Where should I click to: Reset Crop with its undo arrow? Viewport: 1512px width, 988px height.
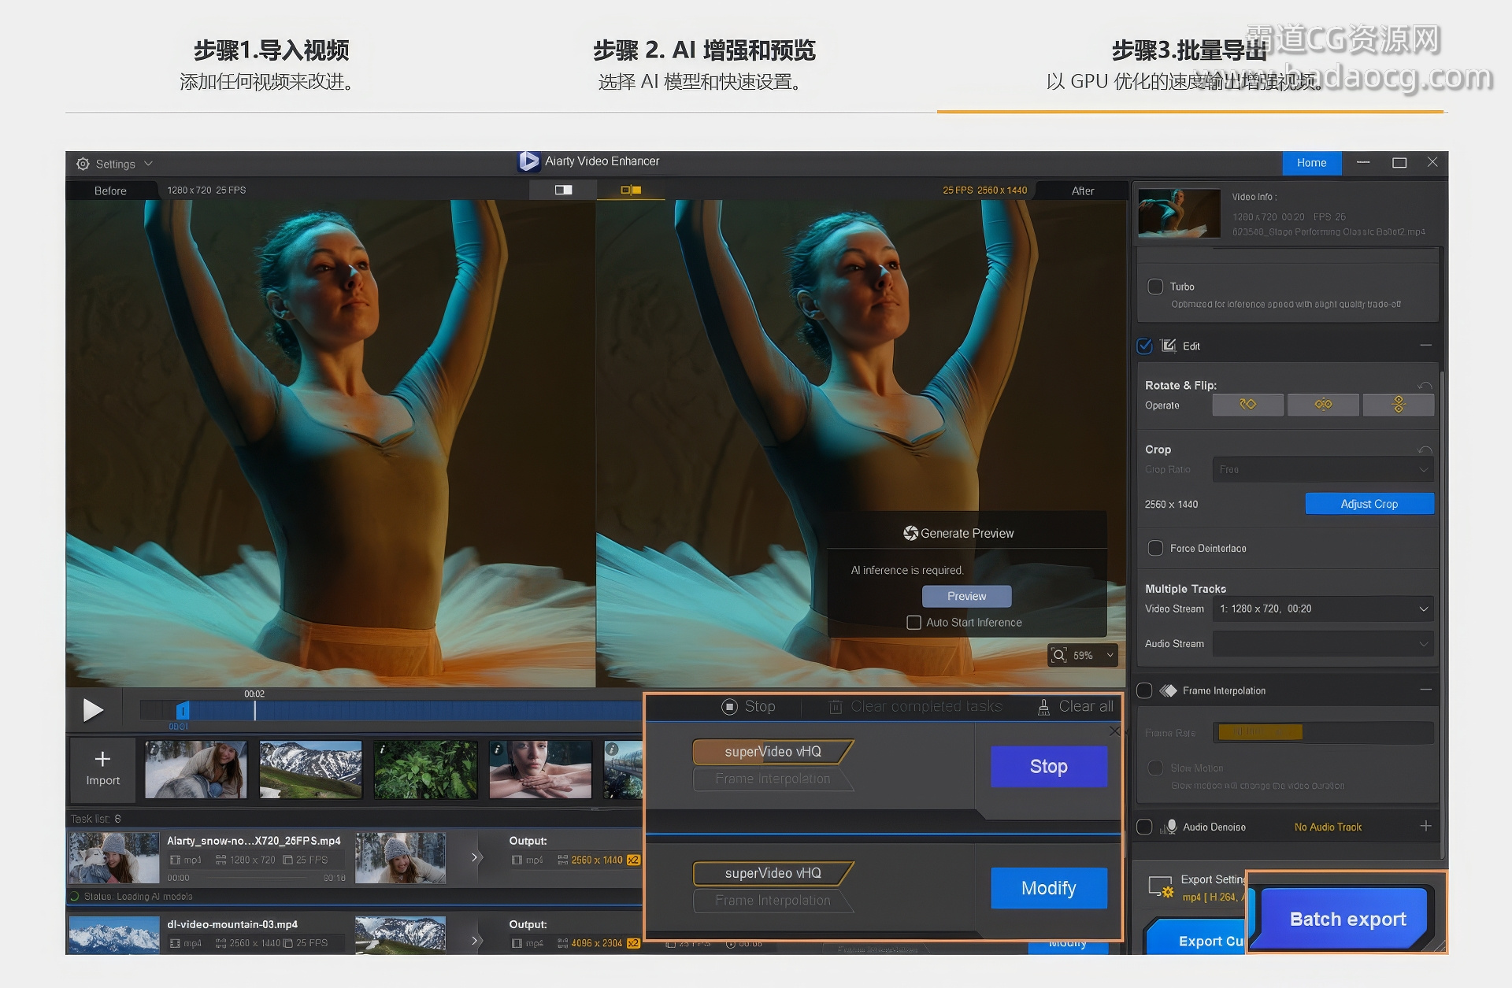pyautogui.click(x=1425, y=450)
